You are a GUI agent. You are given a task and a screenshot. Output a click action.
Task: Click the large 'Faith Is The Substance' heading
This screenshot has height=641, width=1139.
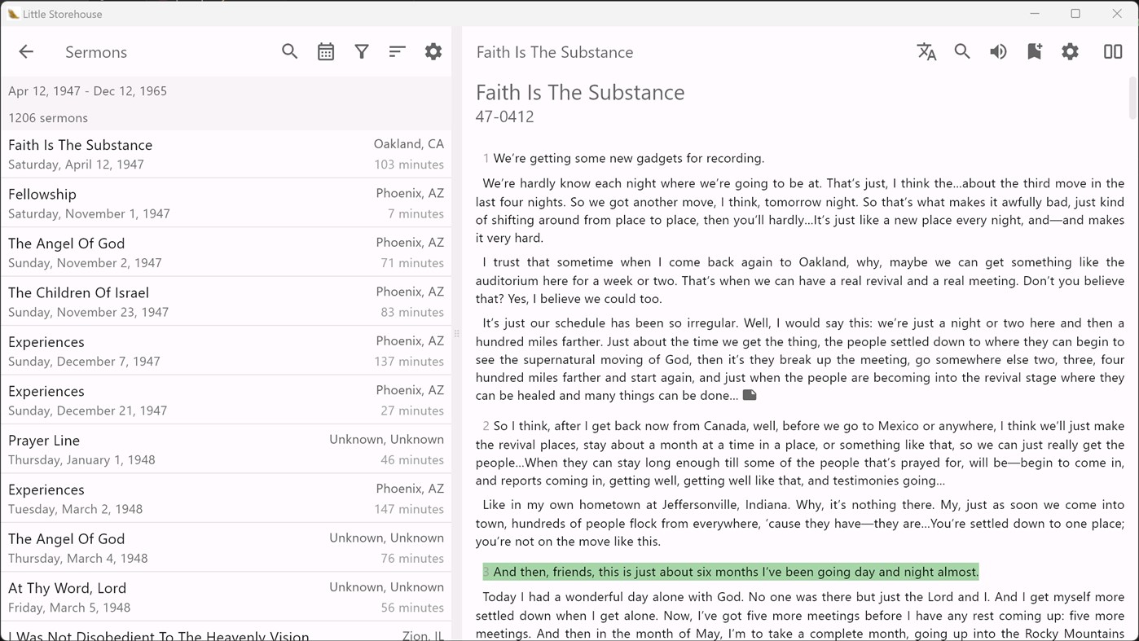(x=580, y=92)
